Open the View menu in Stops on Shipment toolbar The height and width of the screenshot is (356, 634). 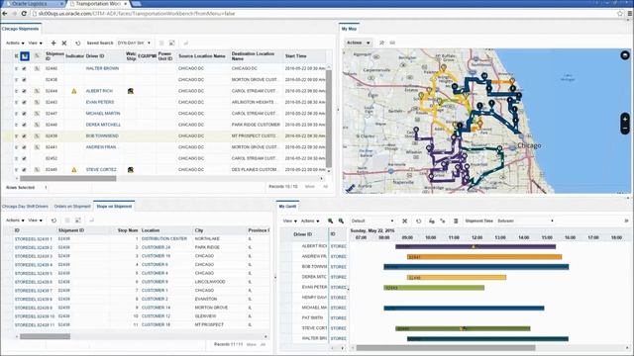(x=36, y=221)
